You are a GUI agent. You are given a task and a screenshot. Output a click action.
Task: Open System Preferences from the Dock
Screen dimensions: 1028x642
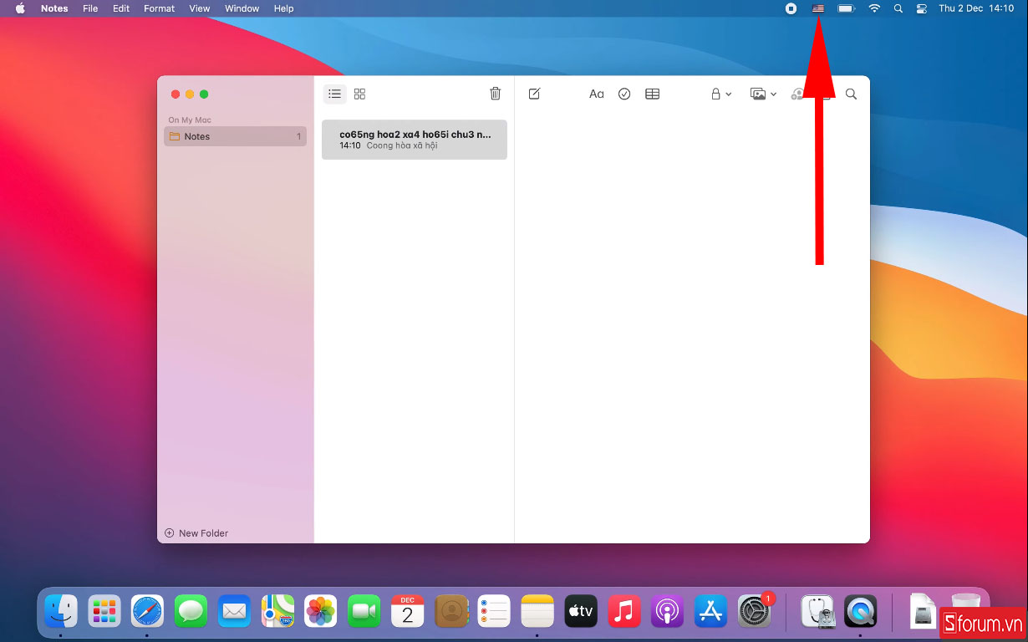(754, 612)
